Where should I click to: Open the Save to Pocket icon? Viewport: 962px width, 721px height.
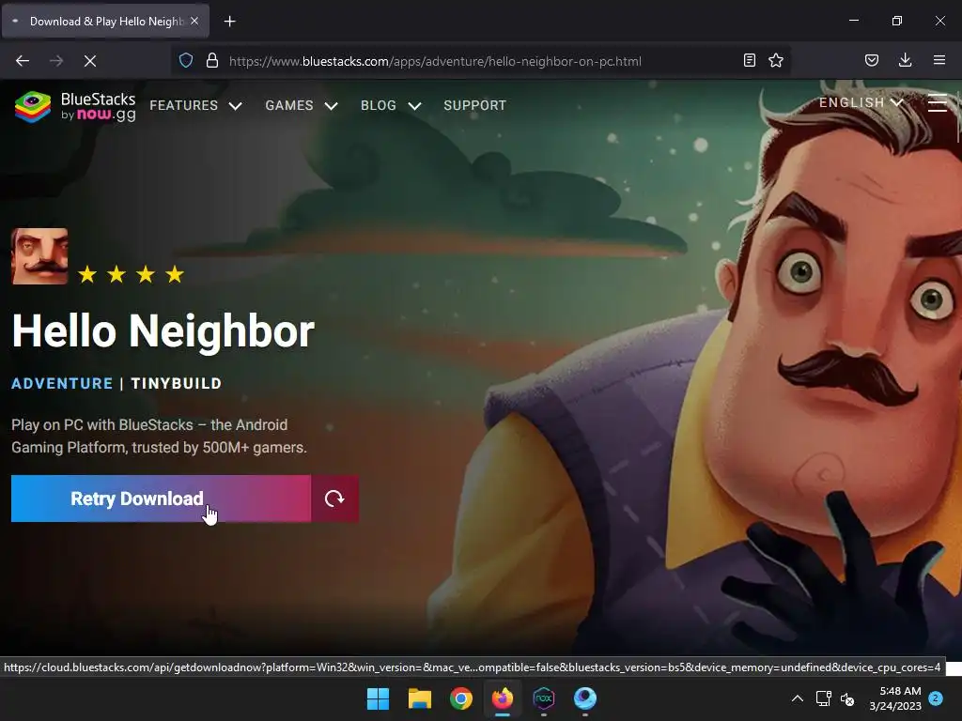click(872, 60)
